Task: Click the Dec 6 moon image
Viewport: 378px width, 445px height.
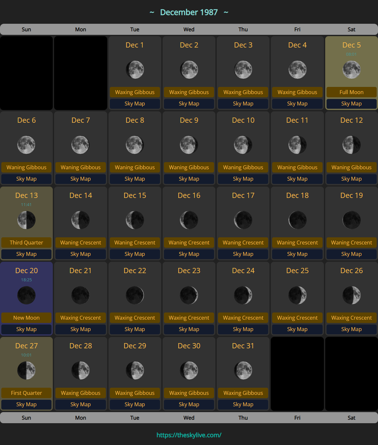Action: pos(26,145)
